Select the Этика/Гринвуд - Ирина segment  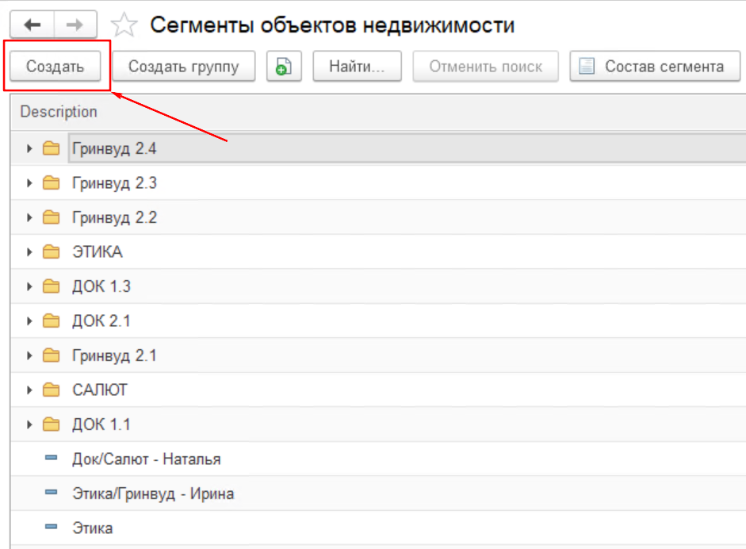point(152,493)
